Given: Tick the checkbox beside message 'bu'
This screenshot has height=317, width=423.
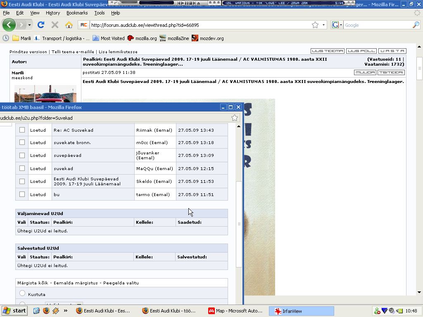Looking at the screenshot, I should coord(22,194).
